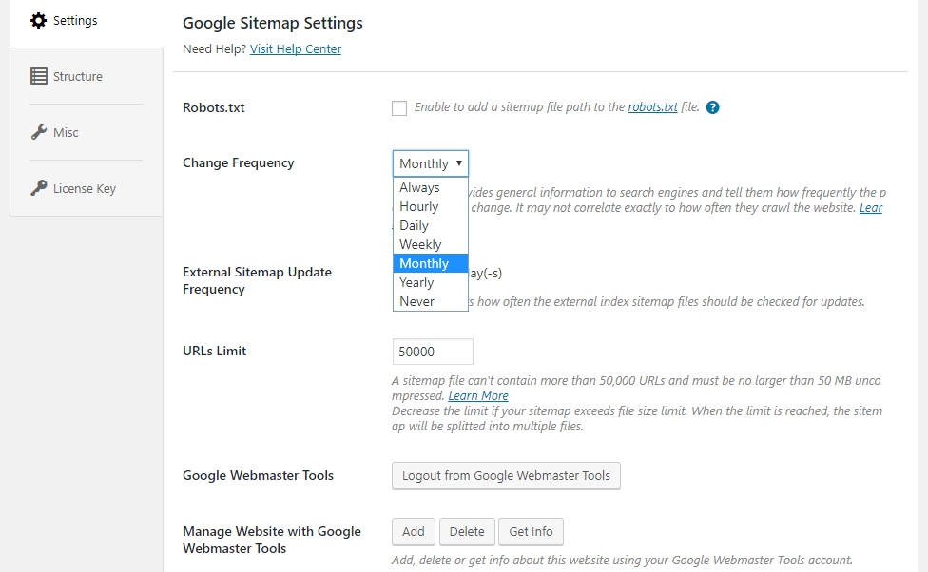This screenshot has height=572, width=928.
Task: Choose Yearly from the frequency list
Action: 431,282
